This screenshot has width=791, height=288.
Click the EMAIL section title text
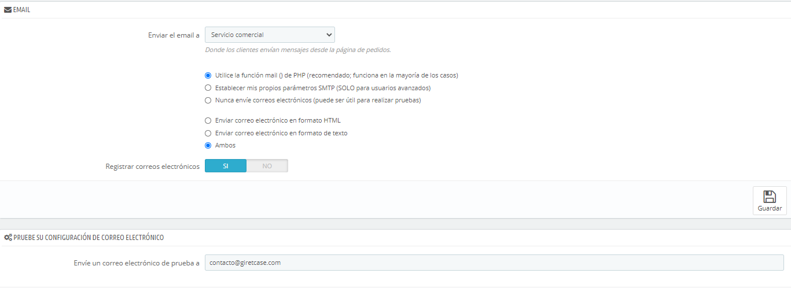21,10
